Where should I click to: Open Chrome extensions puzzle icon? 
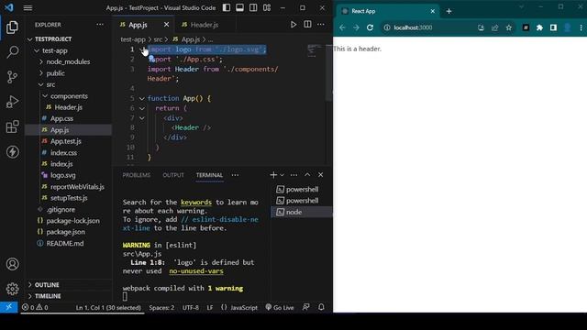[x=539, y=27]
